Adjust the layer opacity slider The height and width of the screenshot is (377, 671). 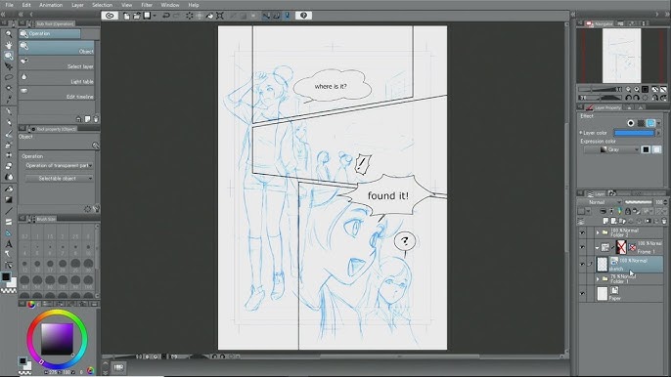tap(639, 202)
